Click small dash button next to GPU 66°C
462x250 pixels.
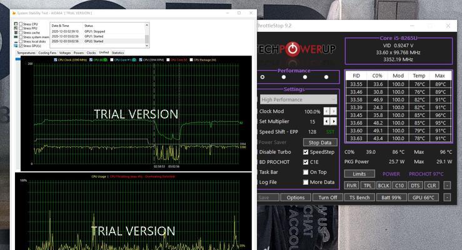point(447,197)
